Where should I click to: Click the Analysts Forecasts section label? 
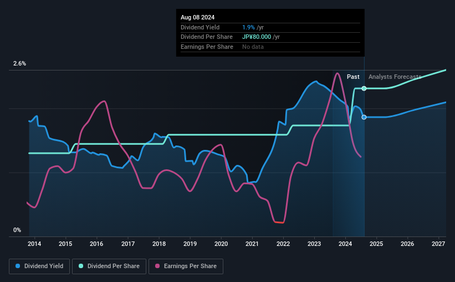coord(395,77)
